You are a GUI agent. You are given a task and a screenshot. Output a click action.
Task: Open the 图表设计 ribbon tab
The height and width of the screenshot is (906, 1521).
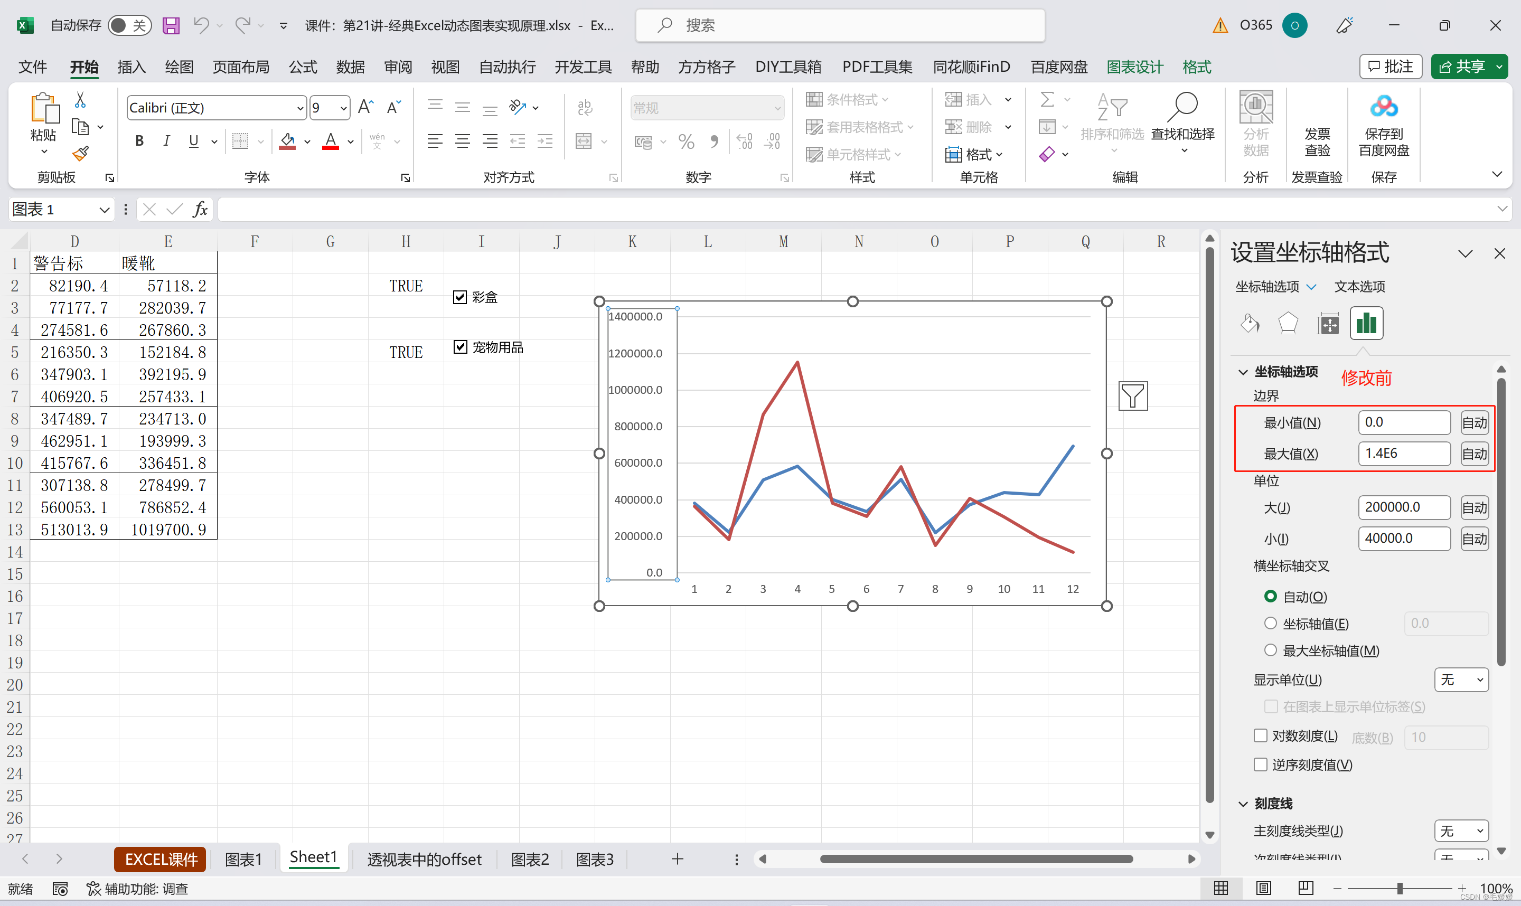coord(1135,67)
